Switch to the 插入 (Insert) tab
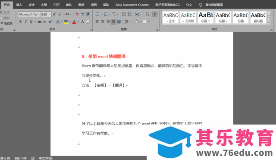The height and width of the screenshot is (160, 276). pos(19,5)
